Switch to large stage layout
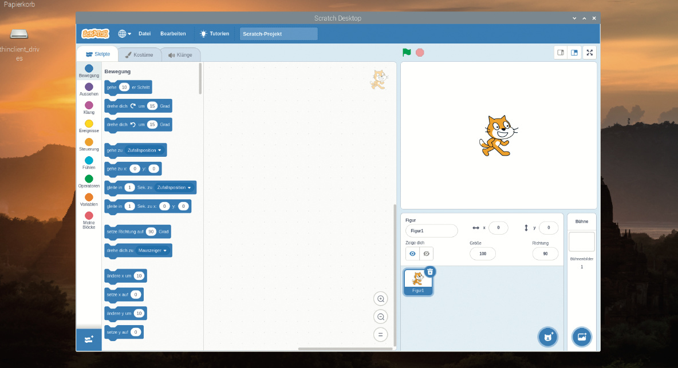Screen dimensions: 678x368 click(x=574, y=53)
